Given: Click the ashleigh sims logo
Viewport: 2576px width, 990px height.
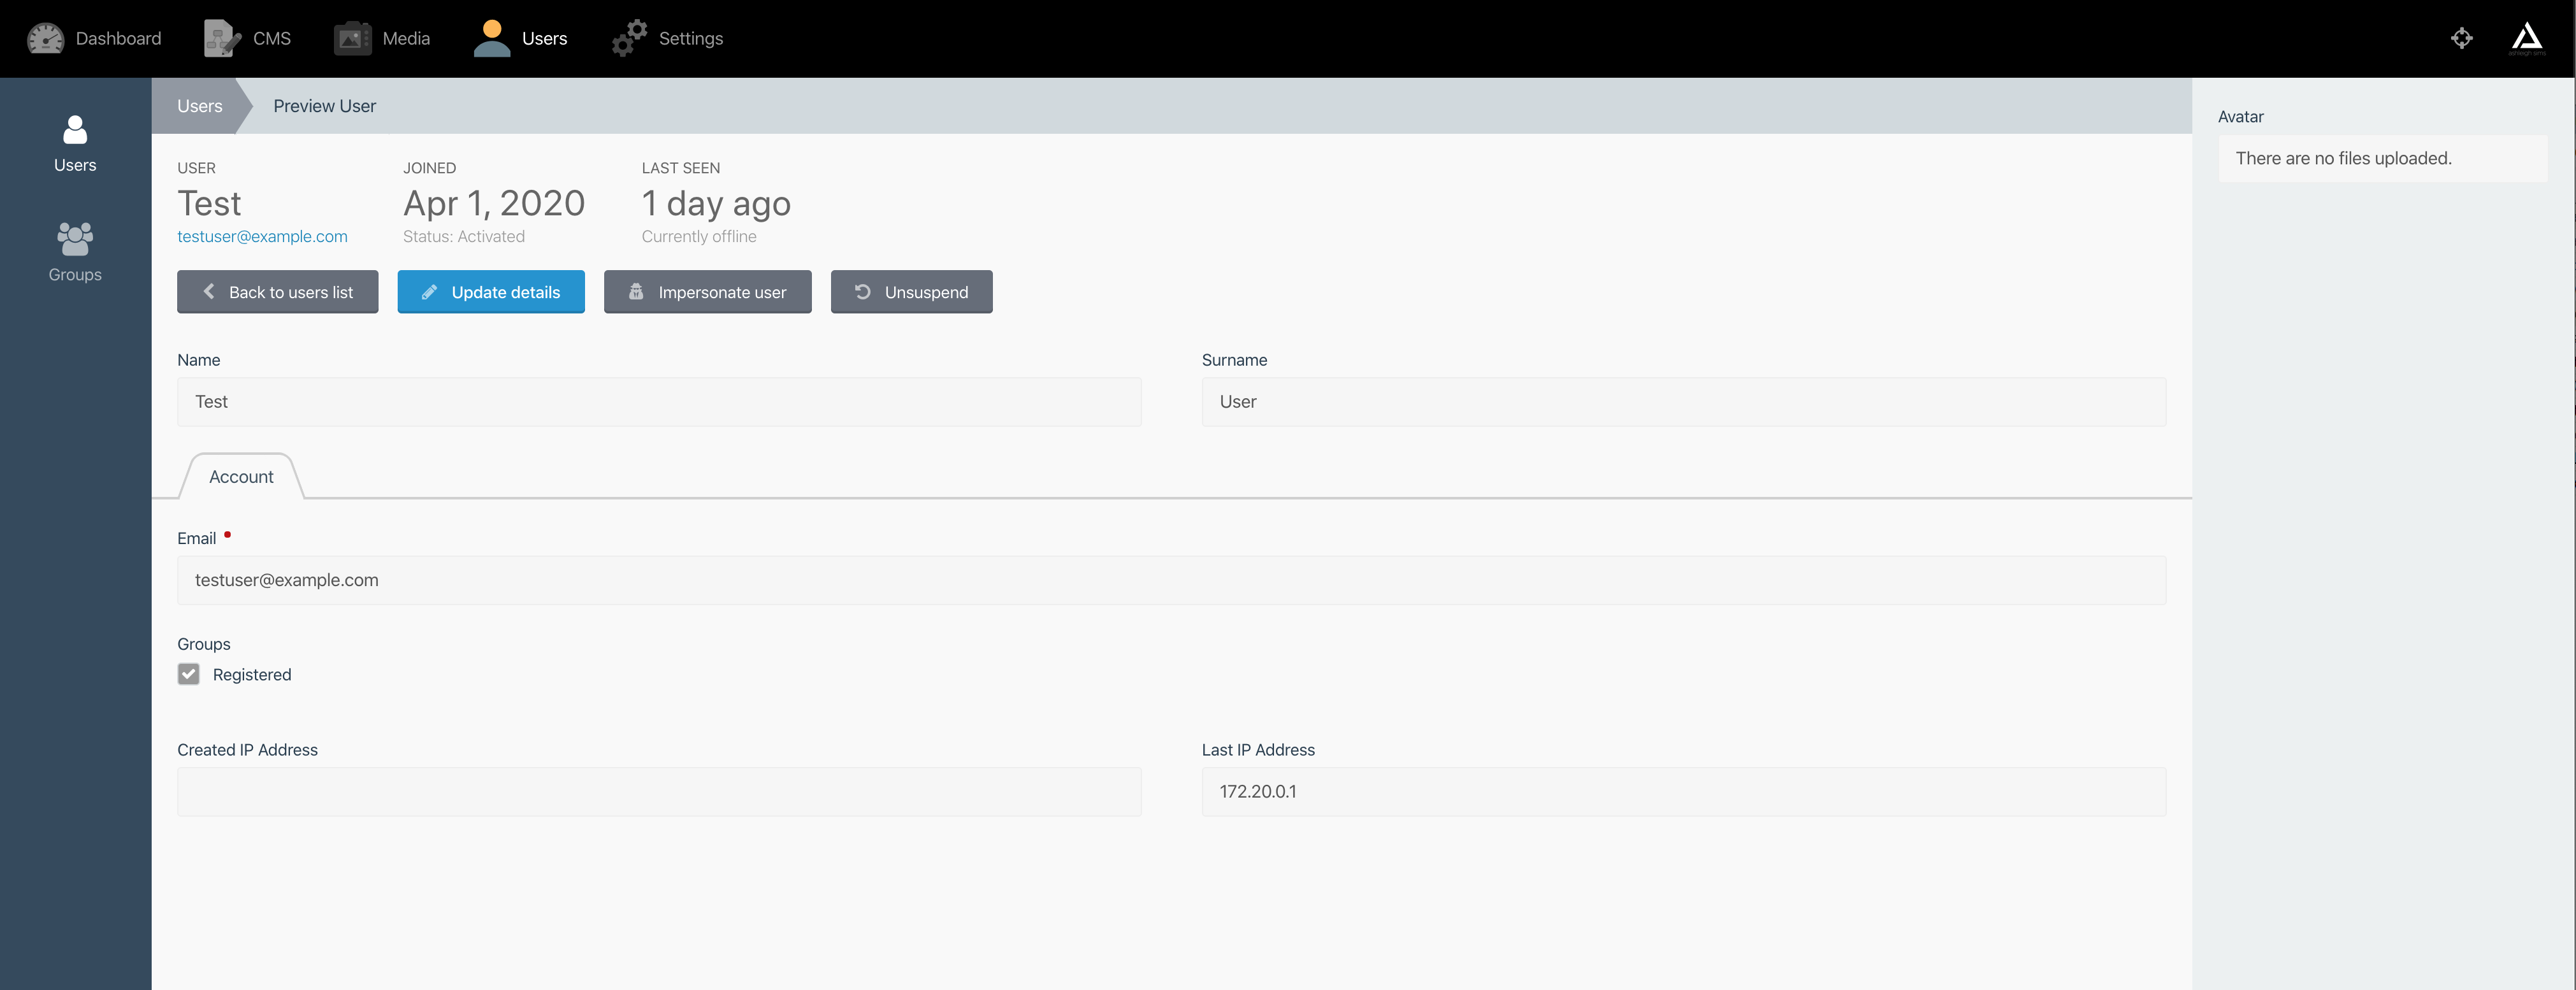Looking at the screenshot, I should click(x=2529, y=37).
